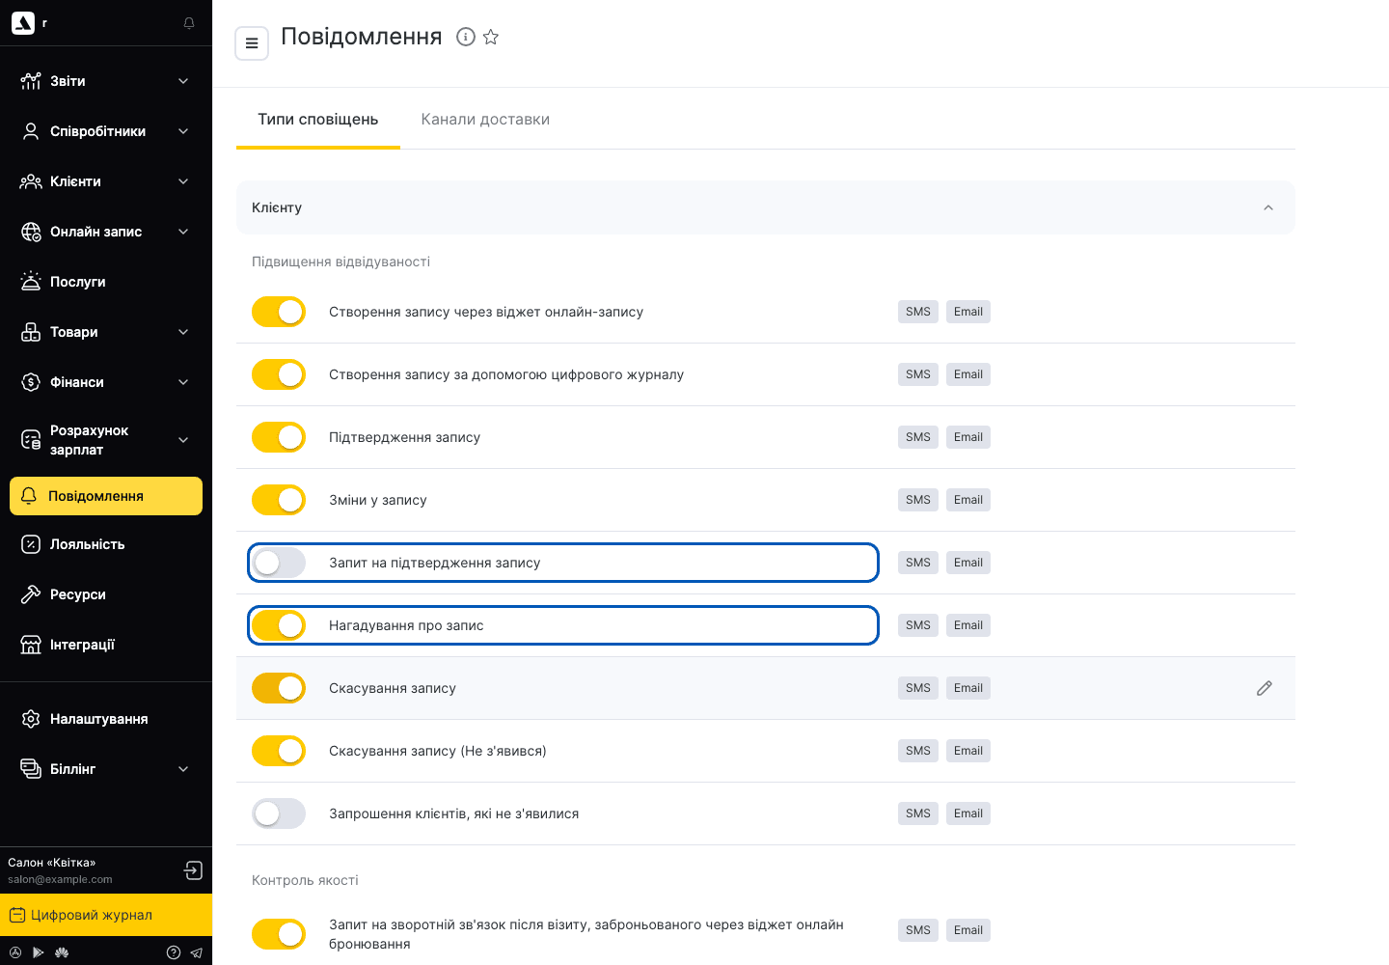Viewport: 1389px width, 965px height.
Task: Switch off Нагадування про запис toggle
Action: coord(279,625)
